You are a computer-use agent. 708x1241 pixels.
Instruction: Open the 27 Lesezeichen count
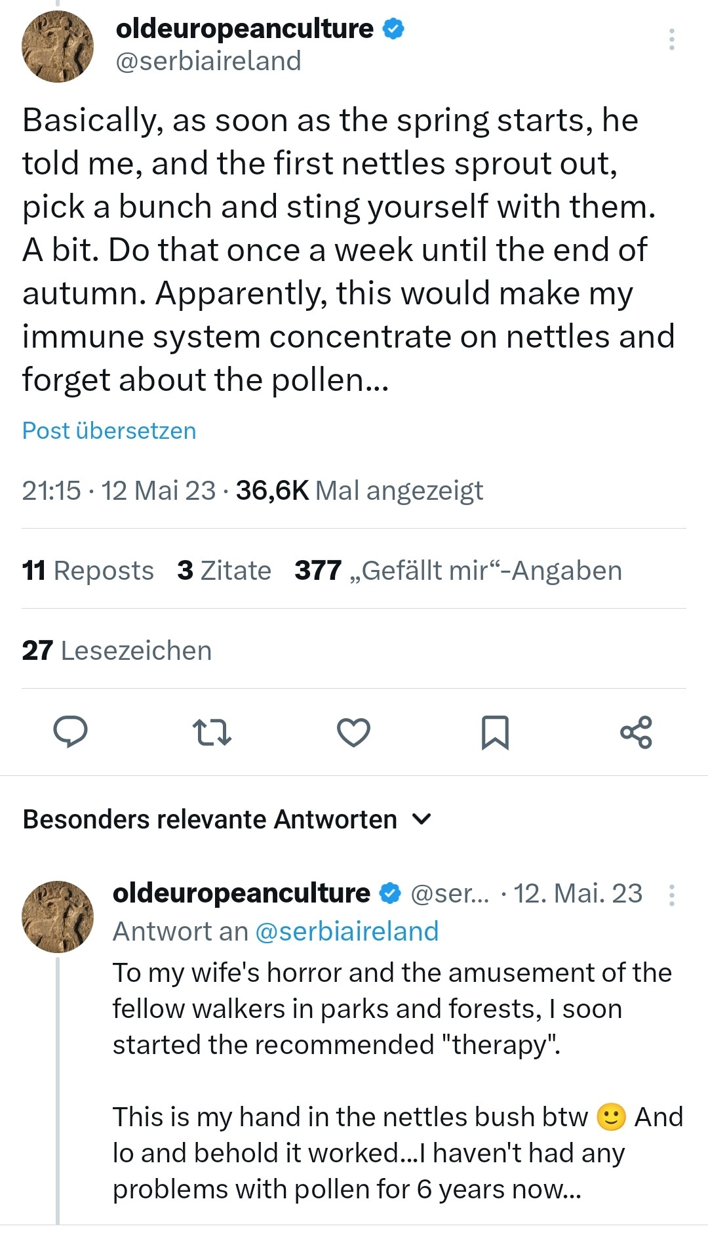pos(117,651)
